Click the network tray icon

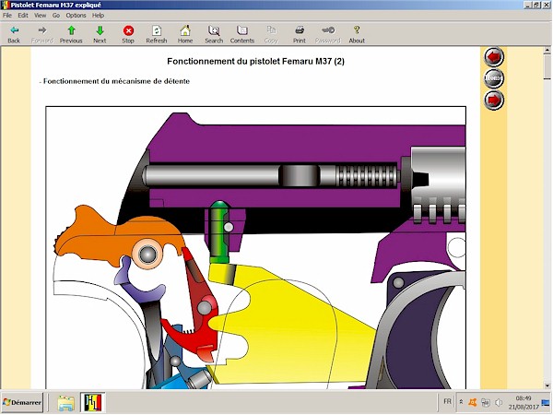pos(486,402)
